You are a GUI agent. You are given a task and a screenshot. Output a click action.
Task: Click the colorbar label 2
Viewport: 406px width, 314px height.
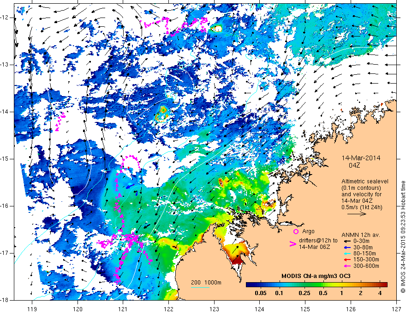coord(361,293)
